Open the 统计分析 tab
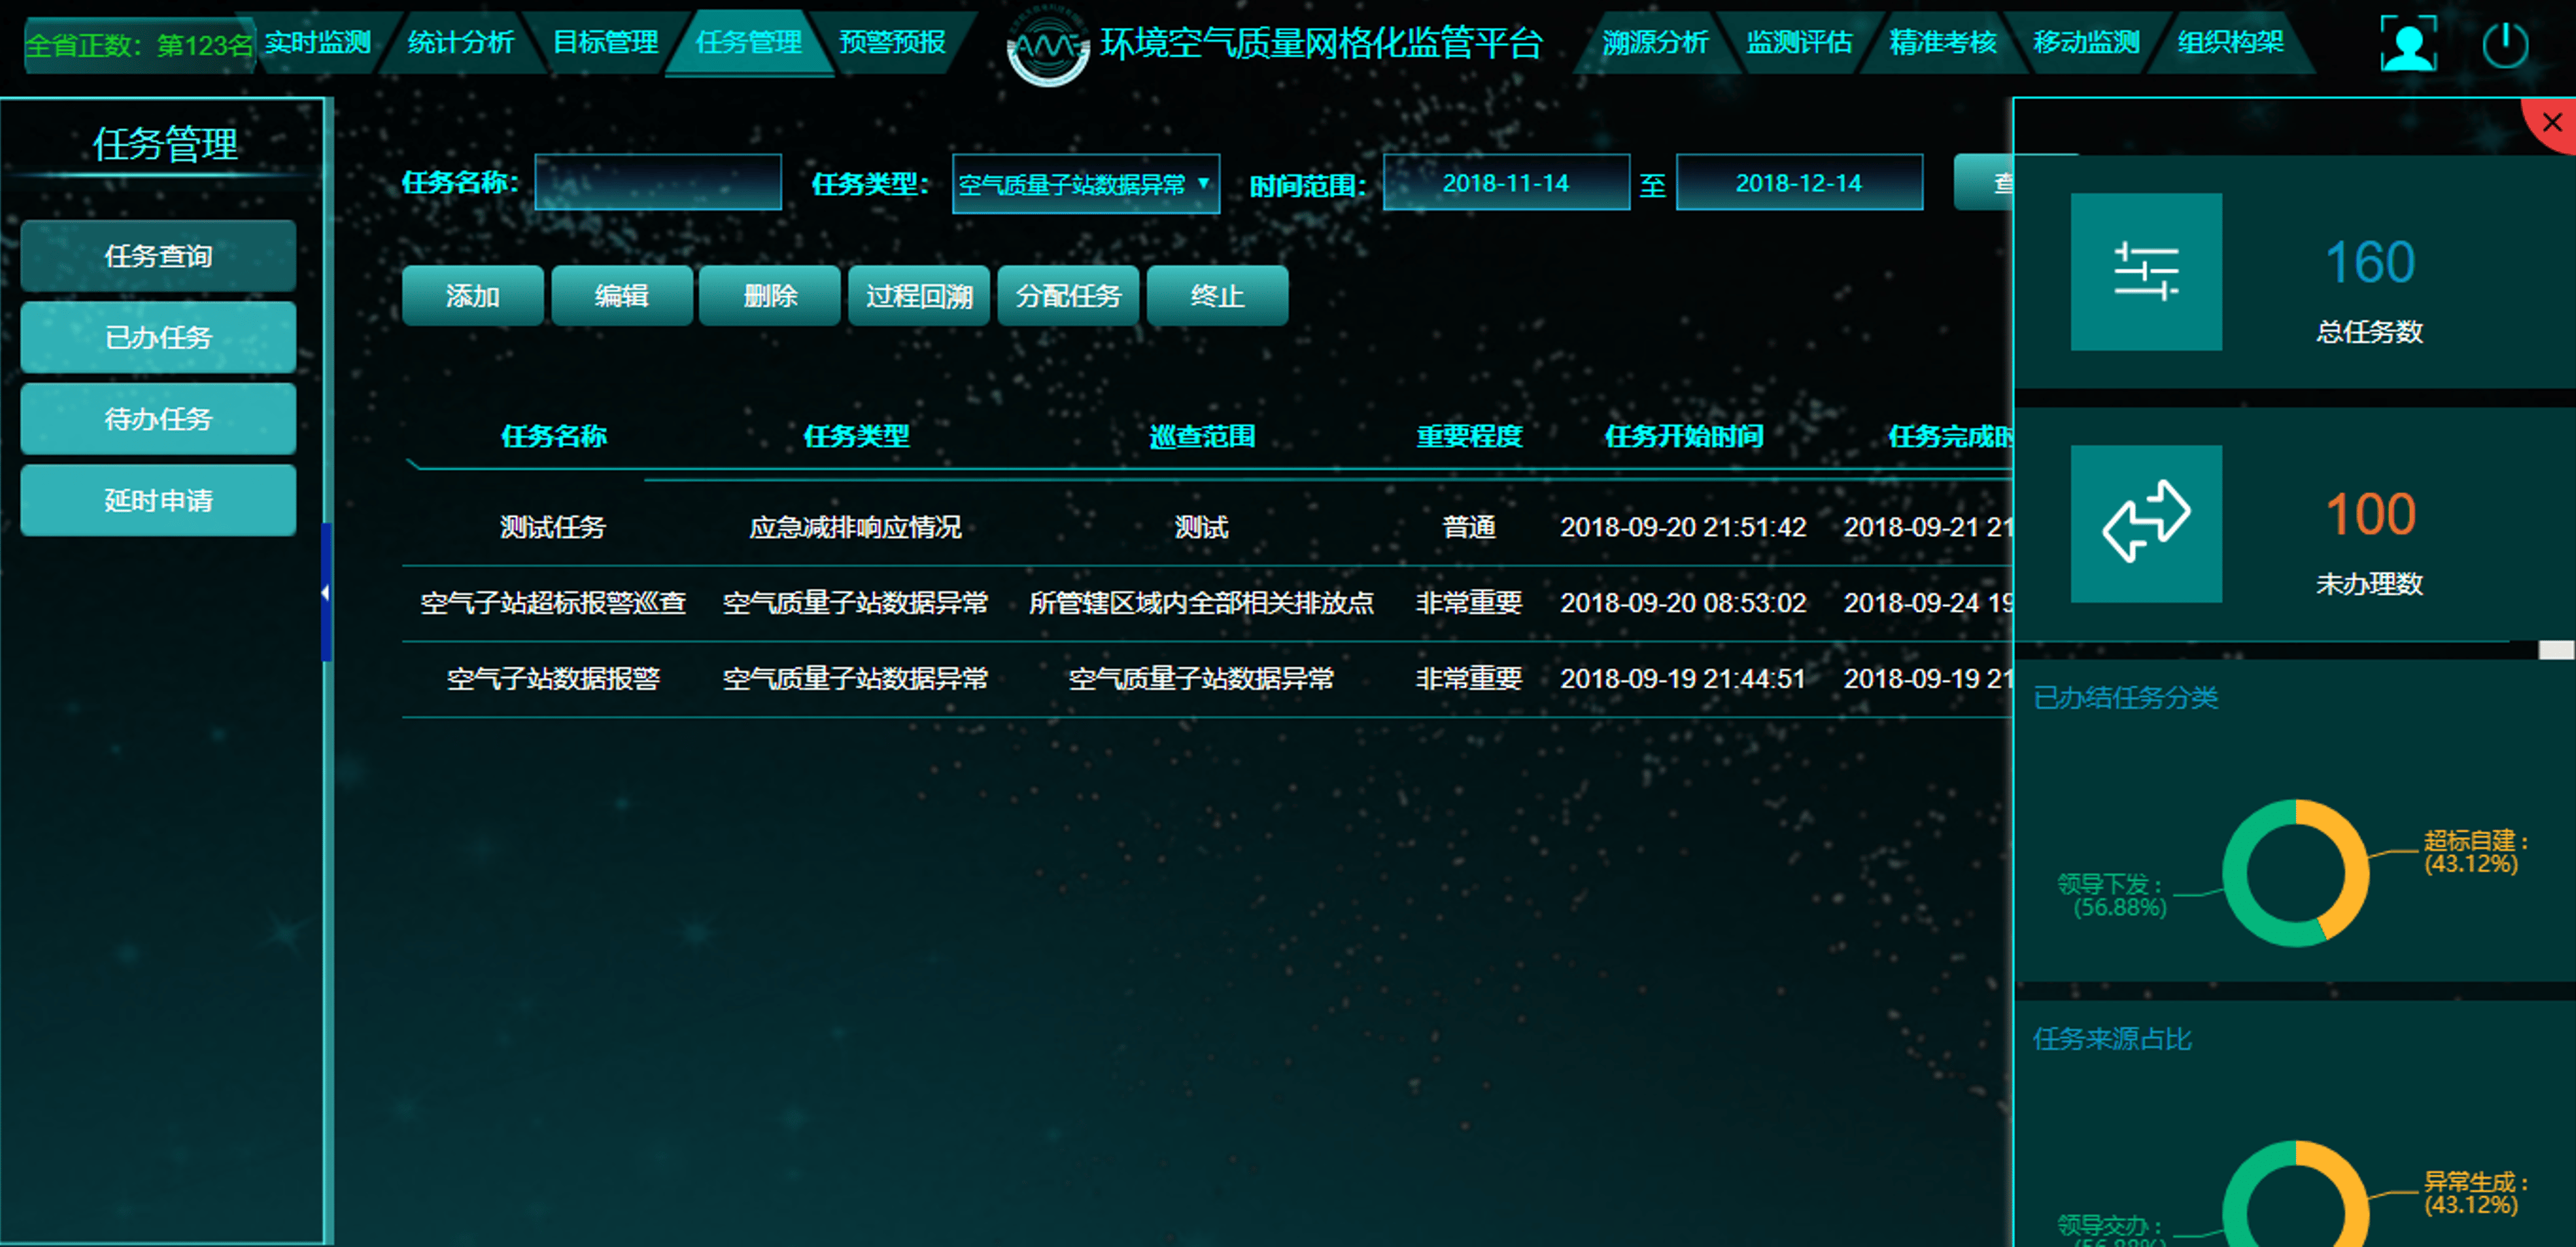This screenshot has width=2576, height=1247. (x=460, y=43)
